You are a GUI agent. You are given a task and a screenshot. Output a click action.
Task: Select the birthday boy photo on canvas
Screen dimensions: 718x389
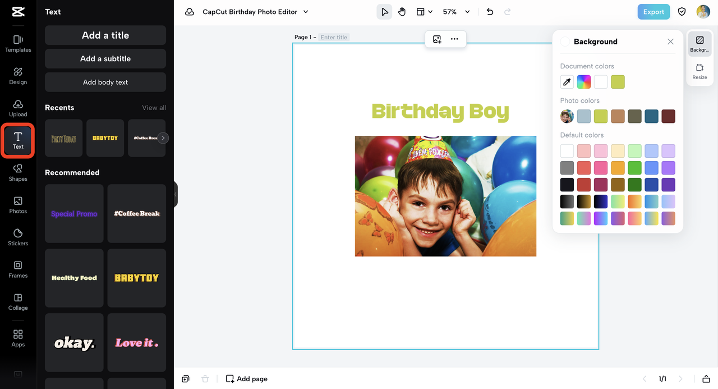click(445, 196)
